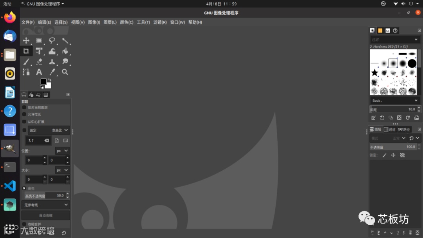Open the 大小 px unit dropdown
423x238 pixels.
(x=62, y=170)
